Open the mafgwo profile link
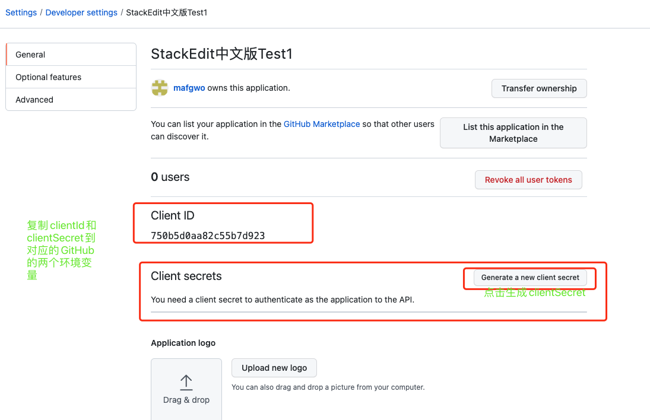The height and width of the screenshot is (420, 650). (189, 88)
